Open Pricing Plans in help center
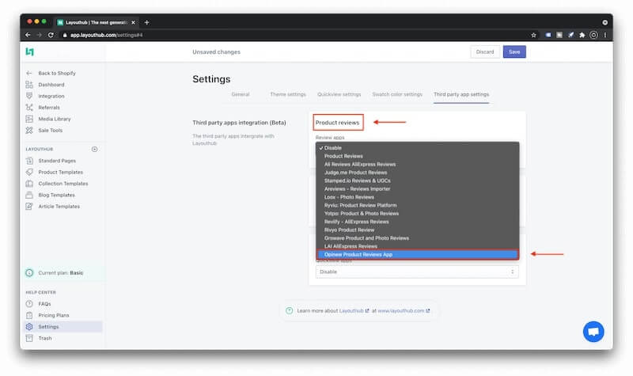The image size is (633, 376). (x=54, y=315)
